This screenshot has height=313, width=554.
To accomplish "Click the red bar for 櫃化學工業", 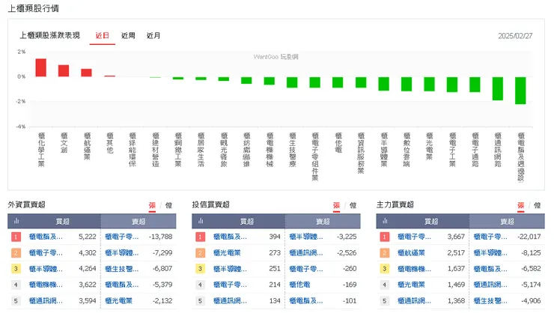I will [x=41, y=67].
